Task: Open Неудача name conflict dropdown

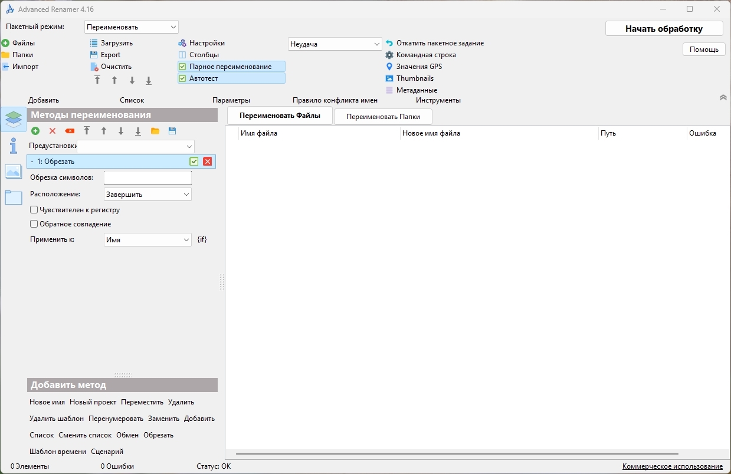Action: coord(335,44)
